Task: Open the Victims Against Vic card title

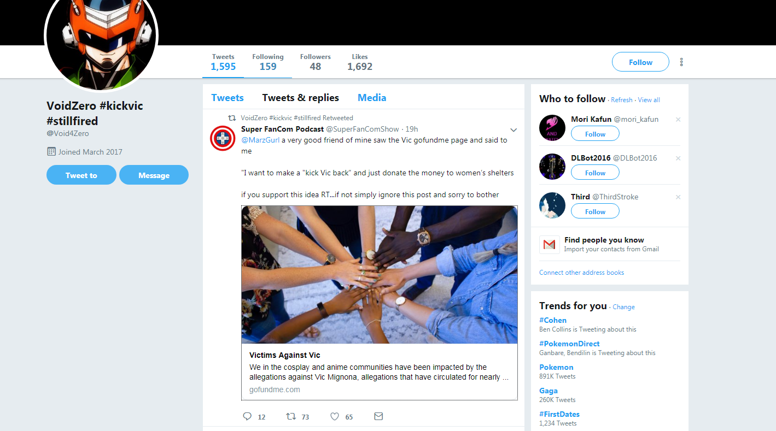Action: tap(285, 355)
